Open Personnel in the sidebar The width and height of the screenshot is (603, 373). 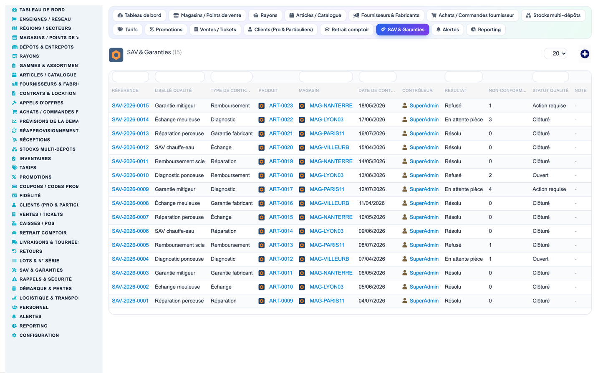tap(34, 307)
